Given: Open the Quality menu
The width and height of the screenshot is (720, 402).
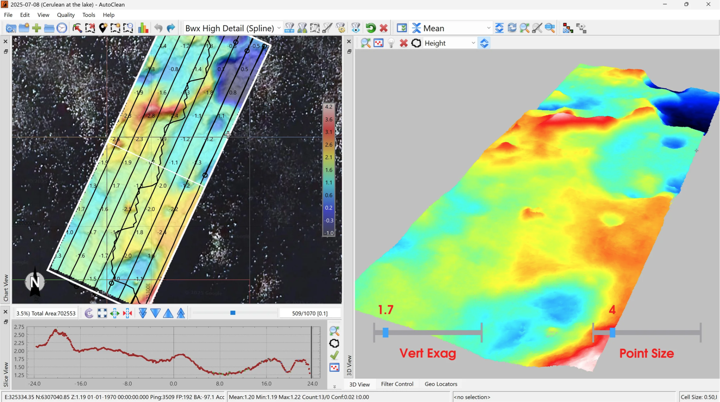Looking at the screenshot, I should (x=66, y=15).
